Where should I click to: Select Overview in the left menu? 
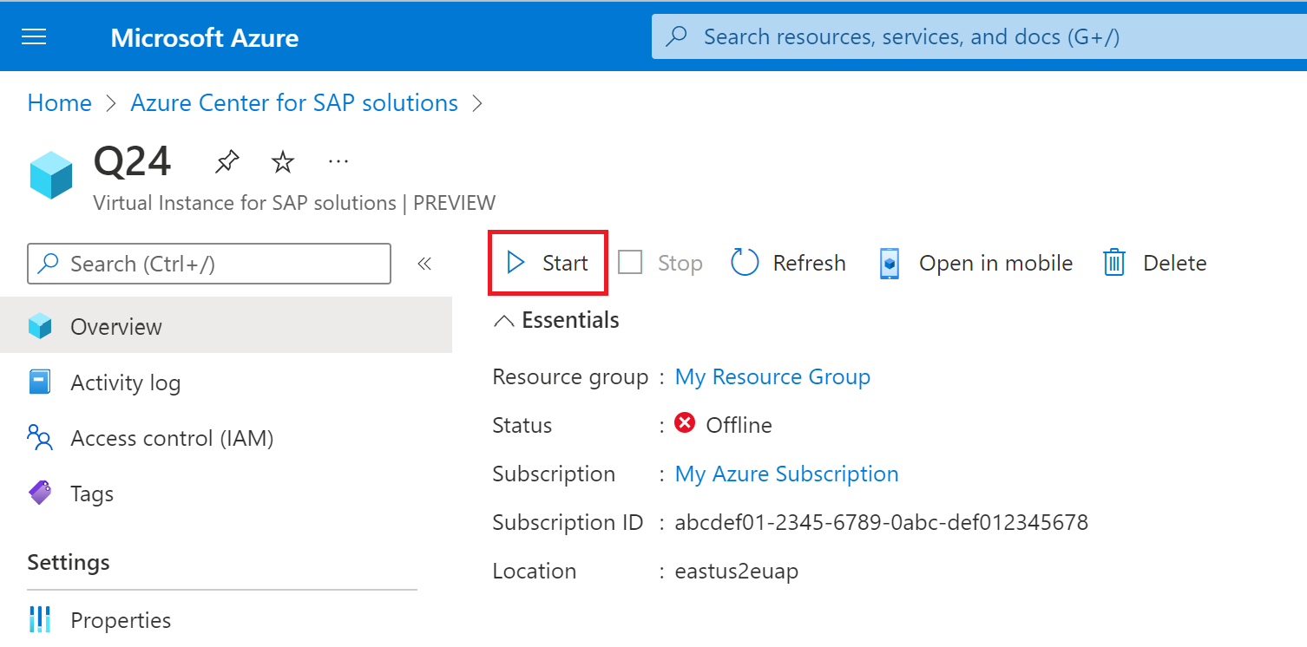[x=226, y=326]
